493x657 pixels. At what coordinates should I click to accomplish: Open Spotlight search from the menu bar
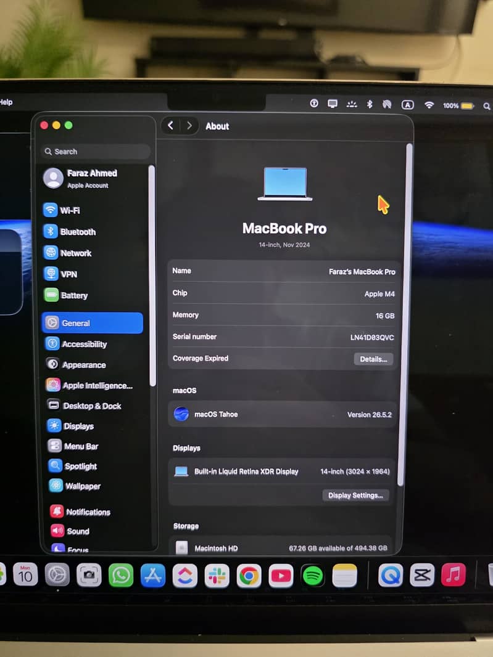pyautogui.click(x=486, y=106)
